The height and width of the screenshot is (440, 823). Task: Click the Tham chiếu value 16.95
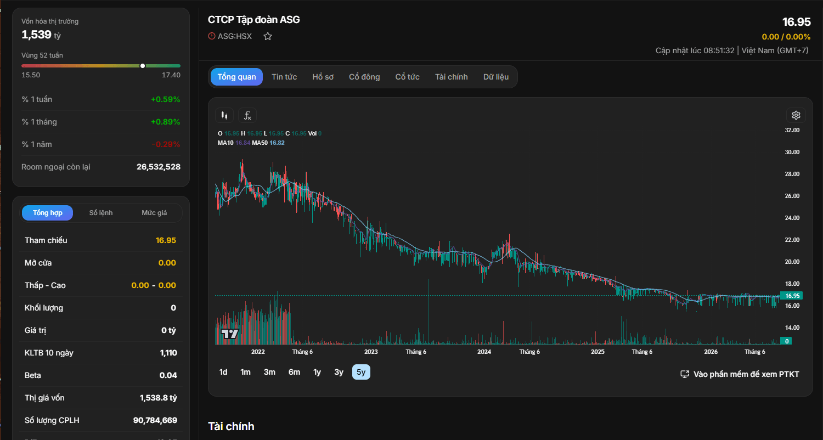click(166, 240)
